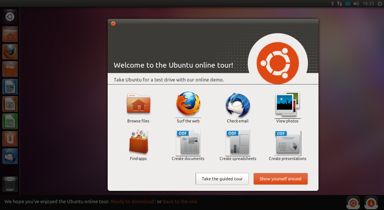Click the Create documents ODF icon
This screenshot has height=210, width=384.
[x=188, y=142]
